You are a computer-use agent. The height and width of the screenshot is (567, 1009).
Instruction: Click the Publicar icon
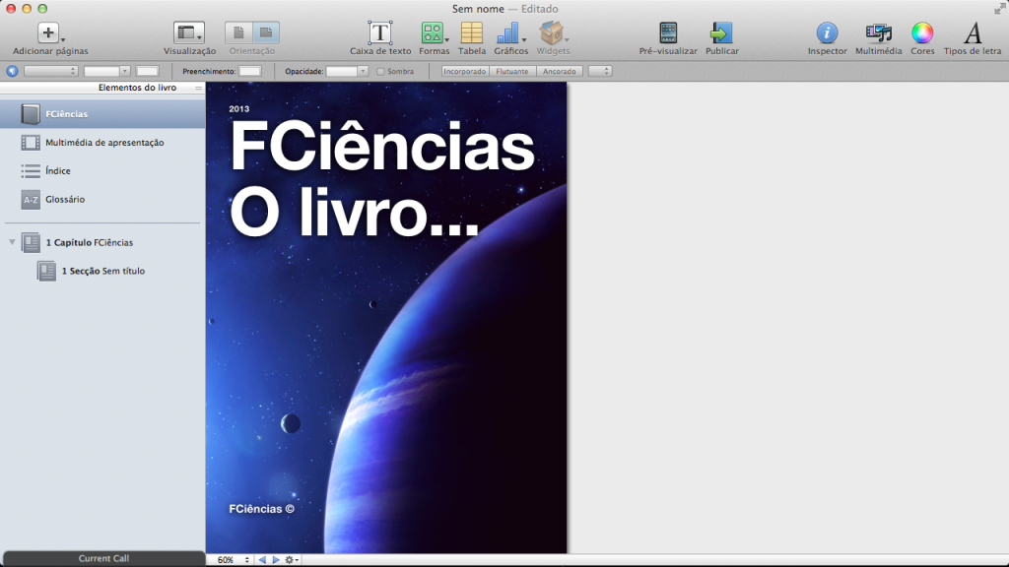721,32
